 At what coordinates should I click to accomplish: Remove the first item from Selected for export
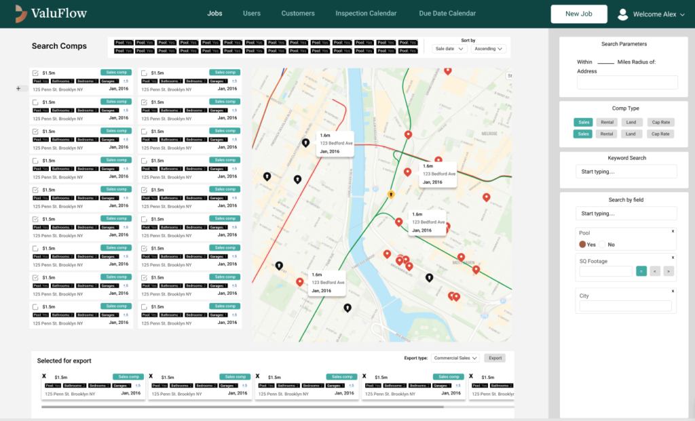44,376
